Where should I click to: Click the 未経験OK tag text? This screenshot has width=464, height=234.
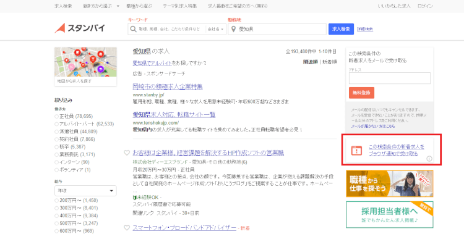click(147, 198)
